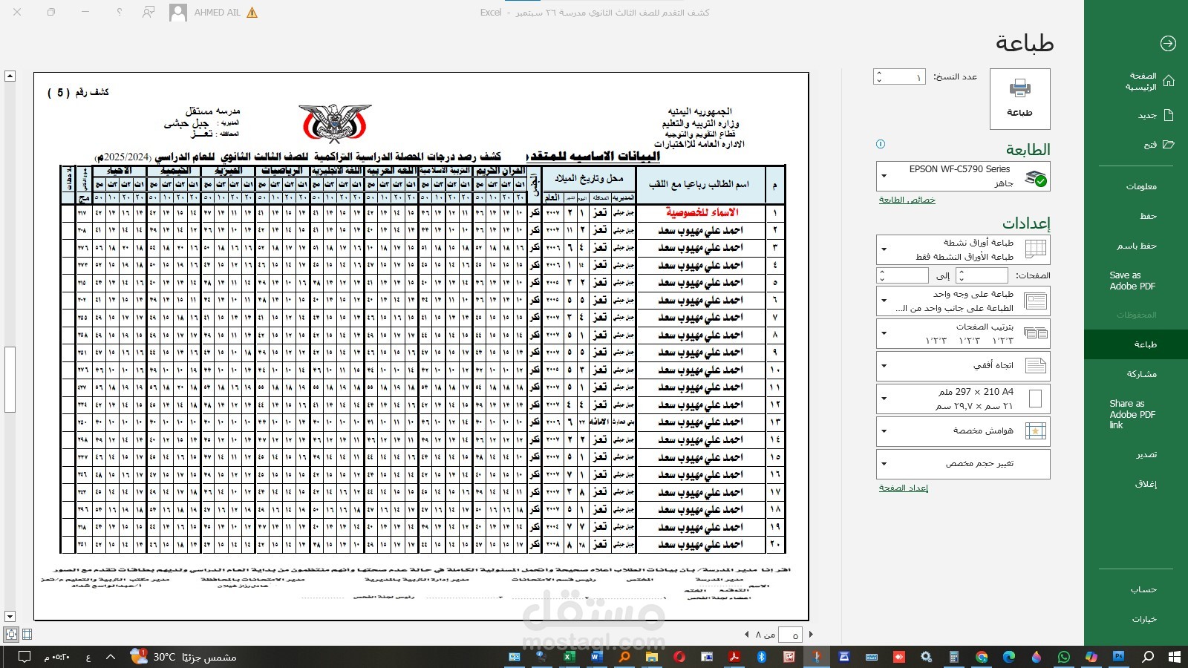Screen dimensions: 1188x668
Task: Click the feedback person icon in title bar
Action: click(149, 13)
